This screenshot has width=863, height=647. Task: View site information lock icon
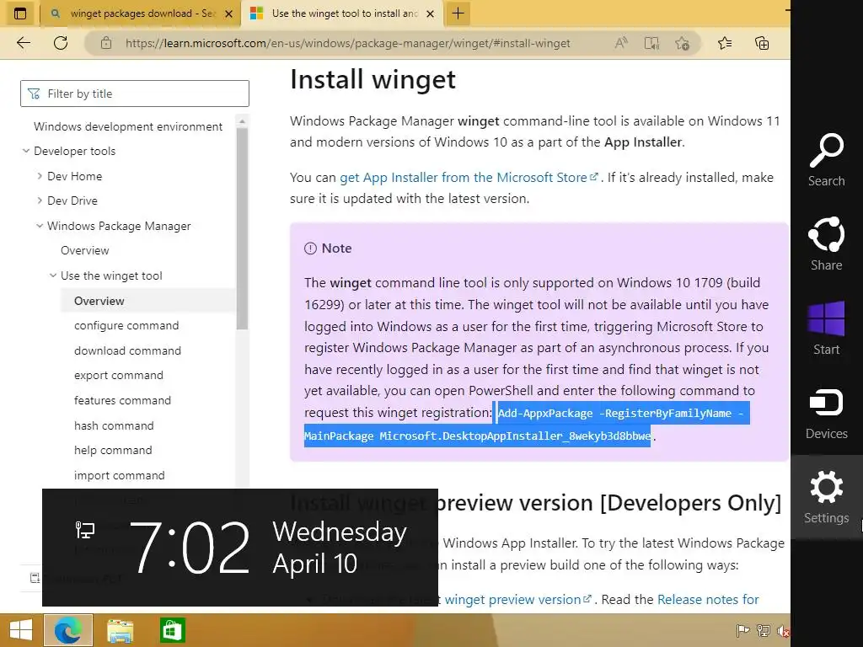tap(106, 43)
